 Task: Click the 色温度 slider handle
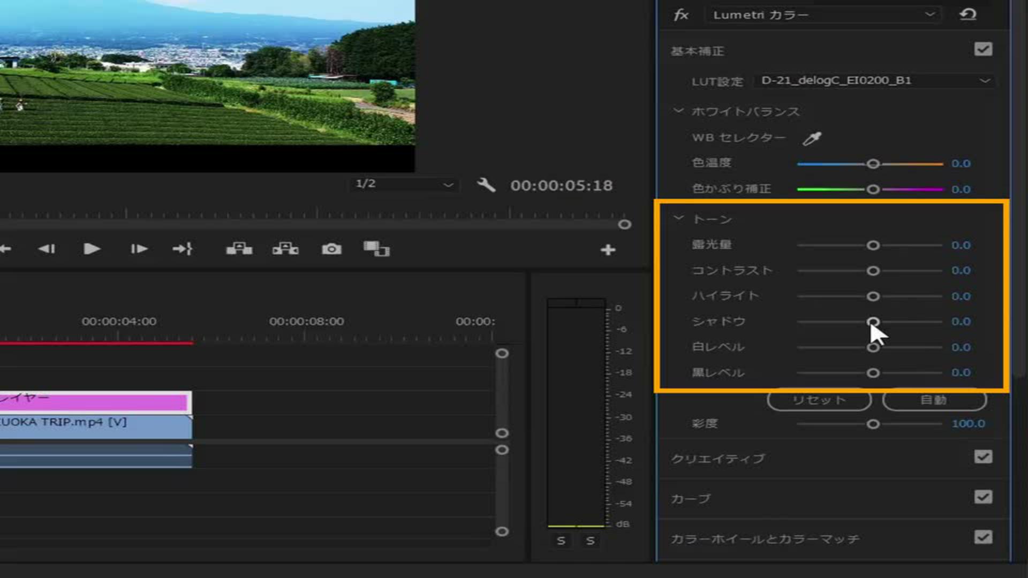(873, 164)
